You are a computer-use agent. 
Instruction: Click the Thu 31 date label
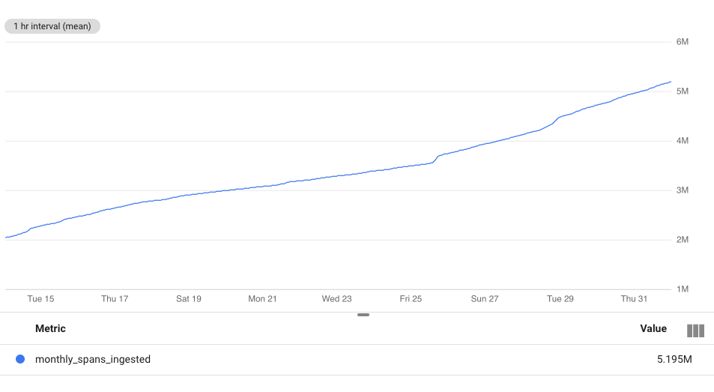634,298
